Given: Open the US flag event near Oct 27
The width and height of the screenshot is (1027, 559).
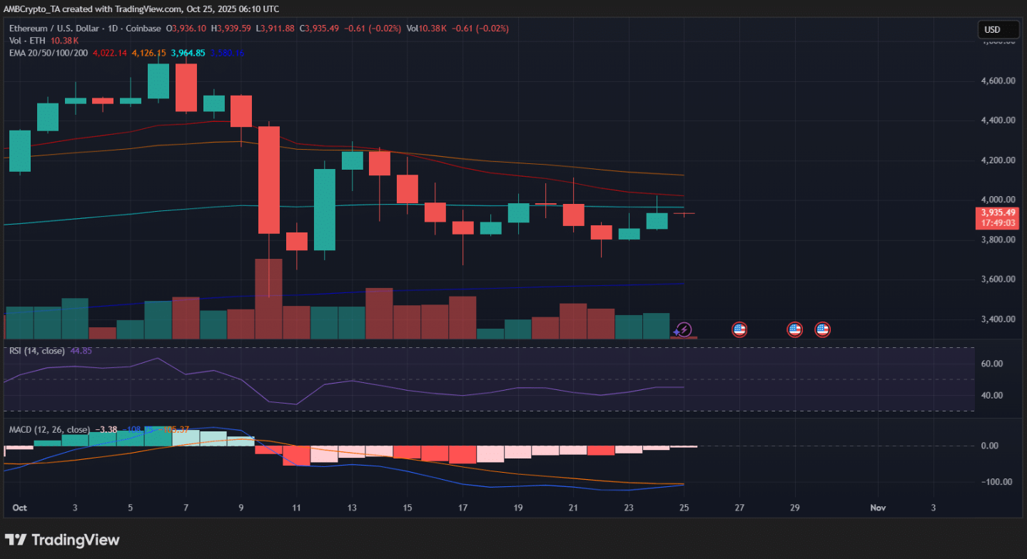Looking at the screenshot, I should pos(739,329).
